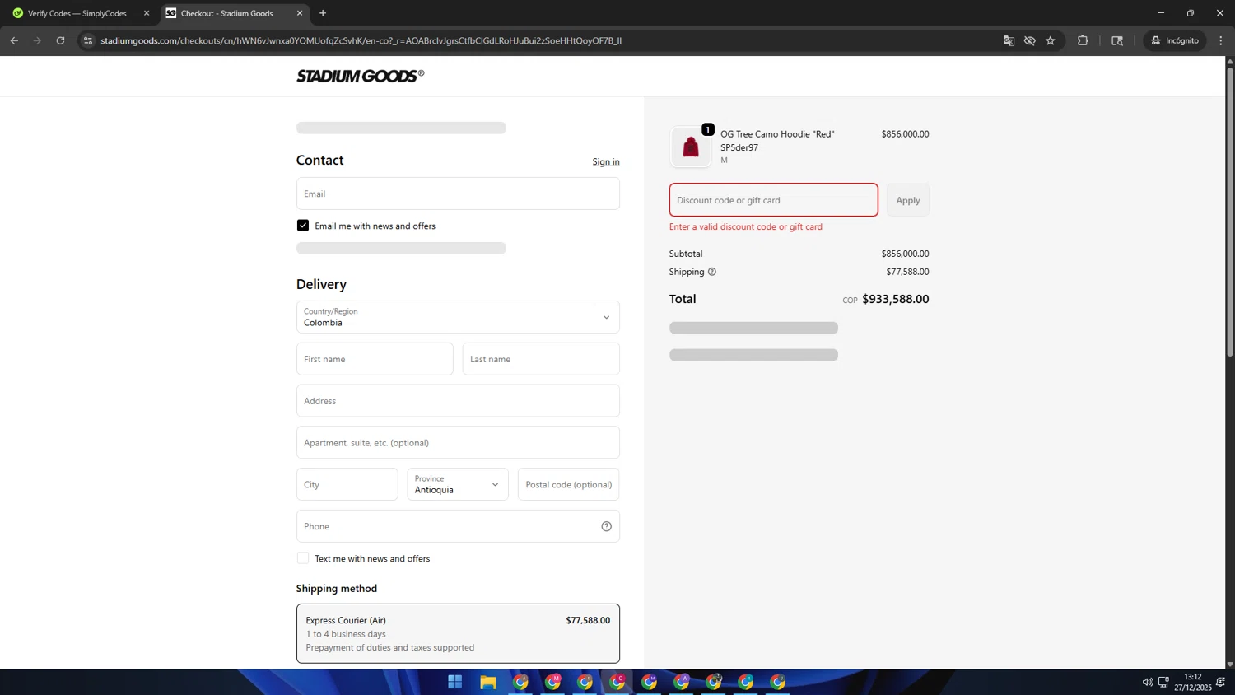
Task: Show phone help question mark icon
Action: coord(607,526)
